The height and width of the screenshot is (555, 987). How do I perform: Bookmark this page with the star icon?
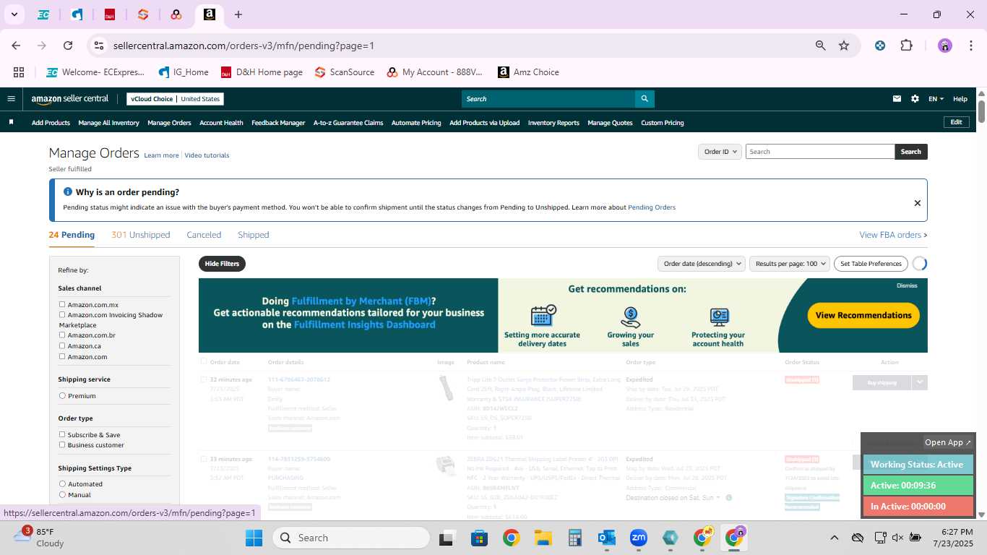(844, 46)
